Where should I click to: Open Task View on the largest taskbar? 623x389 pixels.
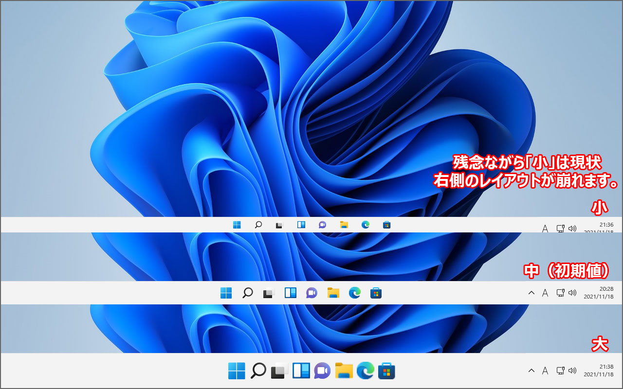pos(280,371)
